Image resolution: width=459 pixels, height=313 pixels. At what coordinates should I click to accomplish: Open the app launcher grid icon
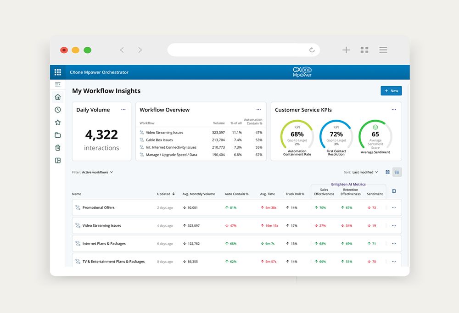click(x=58, y=72)
